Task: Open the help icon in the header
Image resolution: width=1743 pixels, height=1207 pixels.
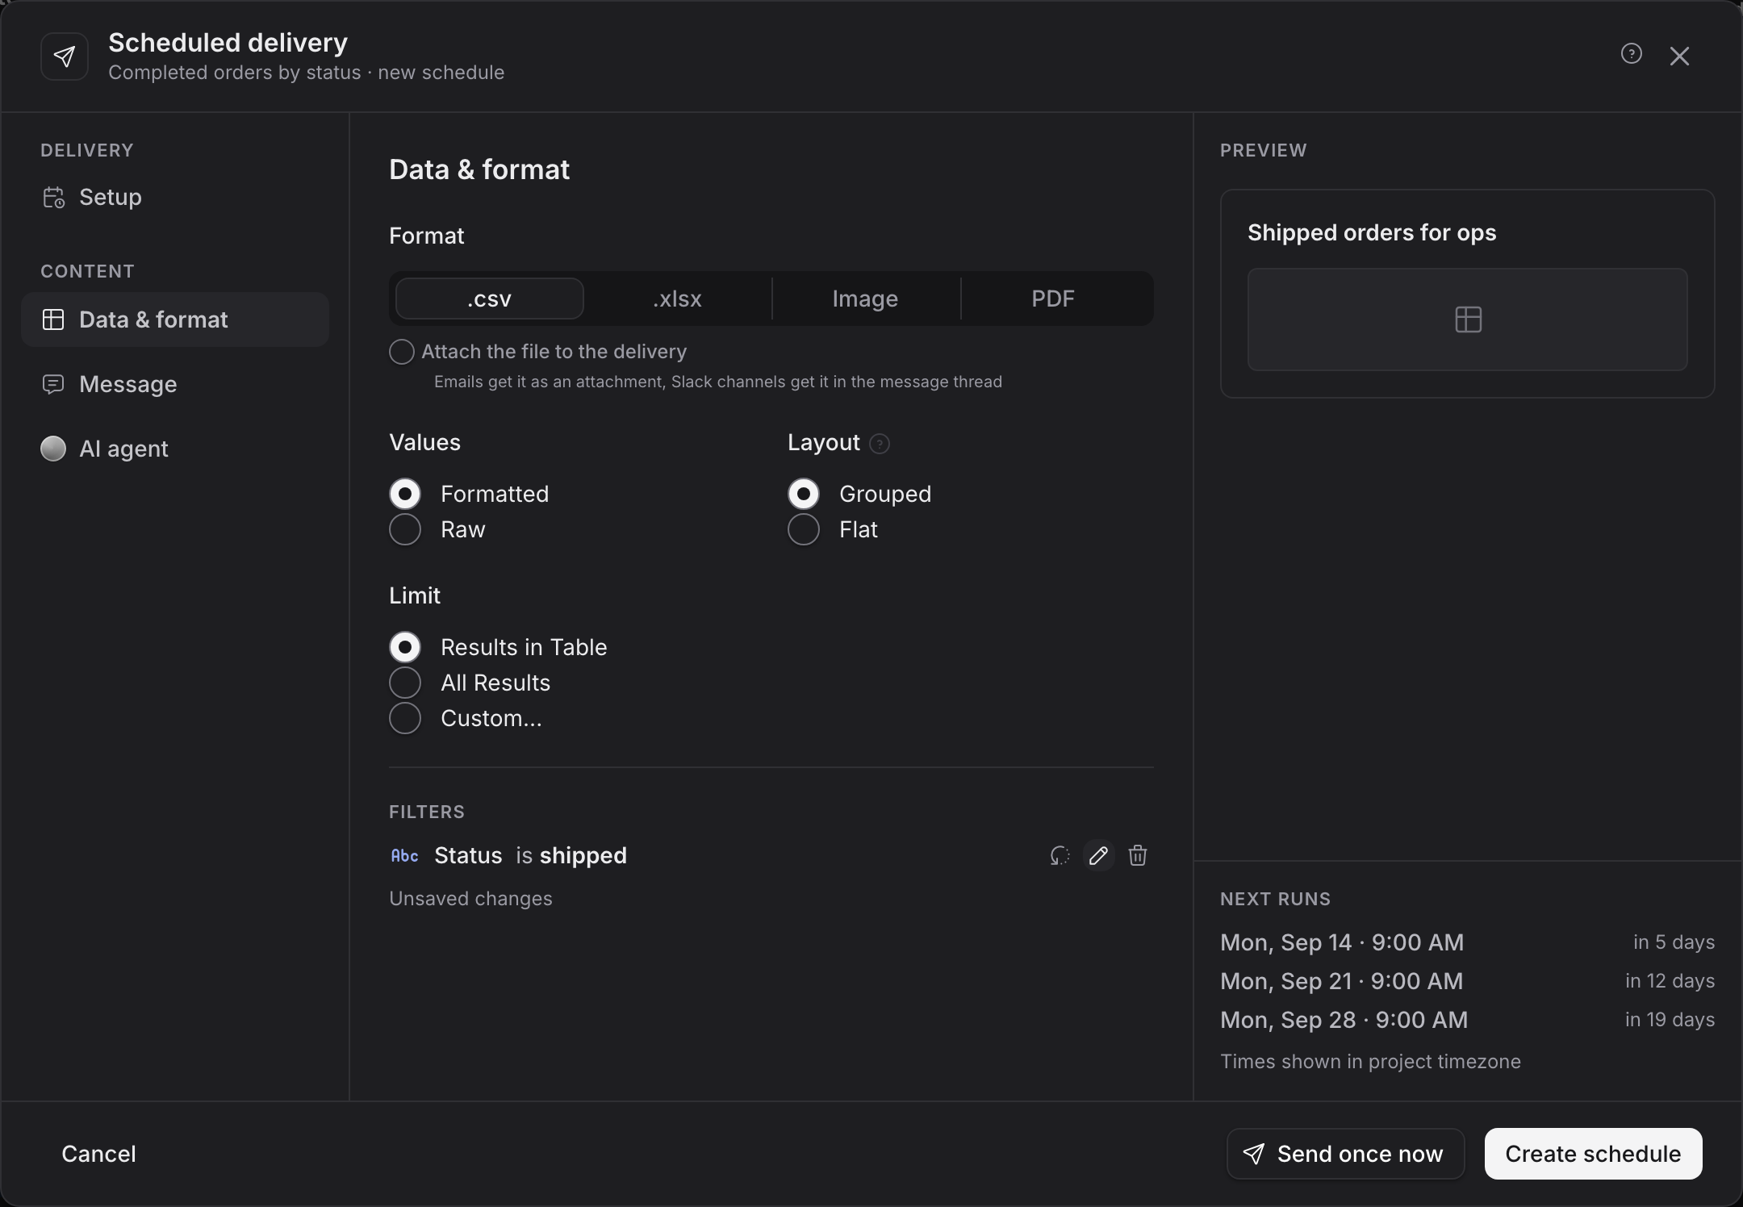Action: 1631,54
